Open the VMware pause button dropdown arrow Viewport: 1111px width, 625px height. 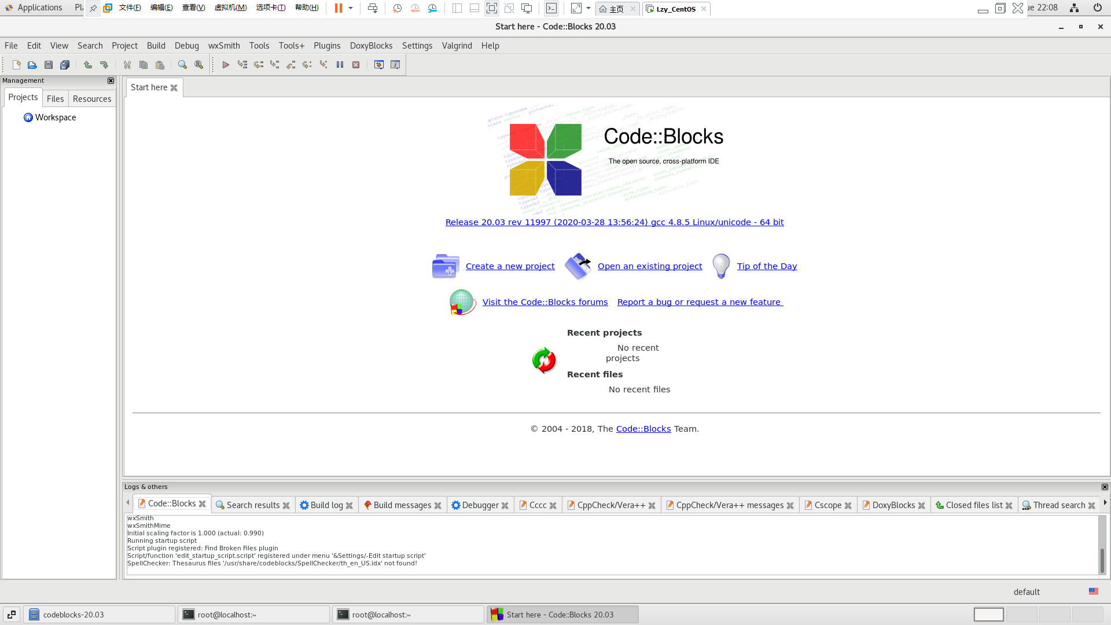click(x=351, y=8)
